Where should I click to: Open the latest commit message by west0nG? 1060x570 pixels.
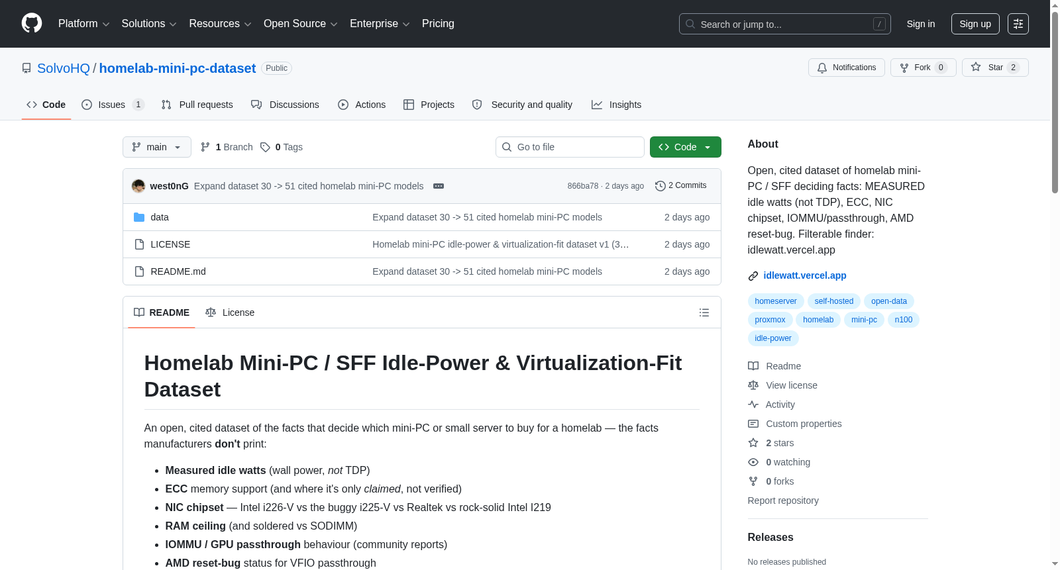tap(309, 186)
